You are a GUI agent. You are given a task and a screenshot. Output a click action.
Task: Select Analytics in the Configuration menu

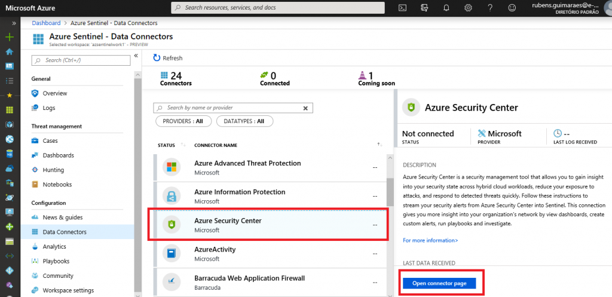[54, 247]
